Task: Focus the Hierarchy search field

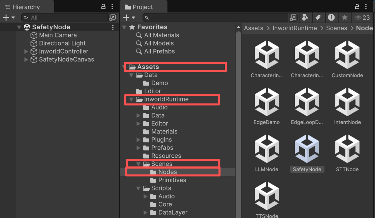Action: pos(65,18)
